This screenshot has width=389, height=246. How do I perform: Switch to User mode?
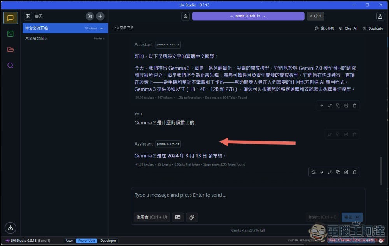pos(69,241)
